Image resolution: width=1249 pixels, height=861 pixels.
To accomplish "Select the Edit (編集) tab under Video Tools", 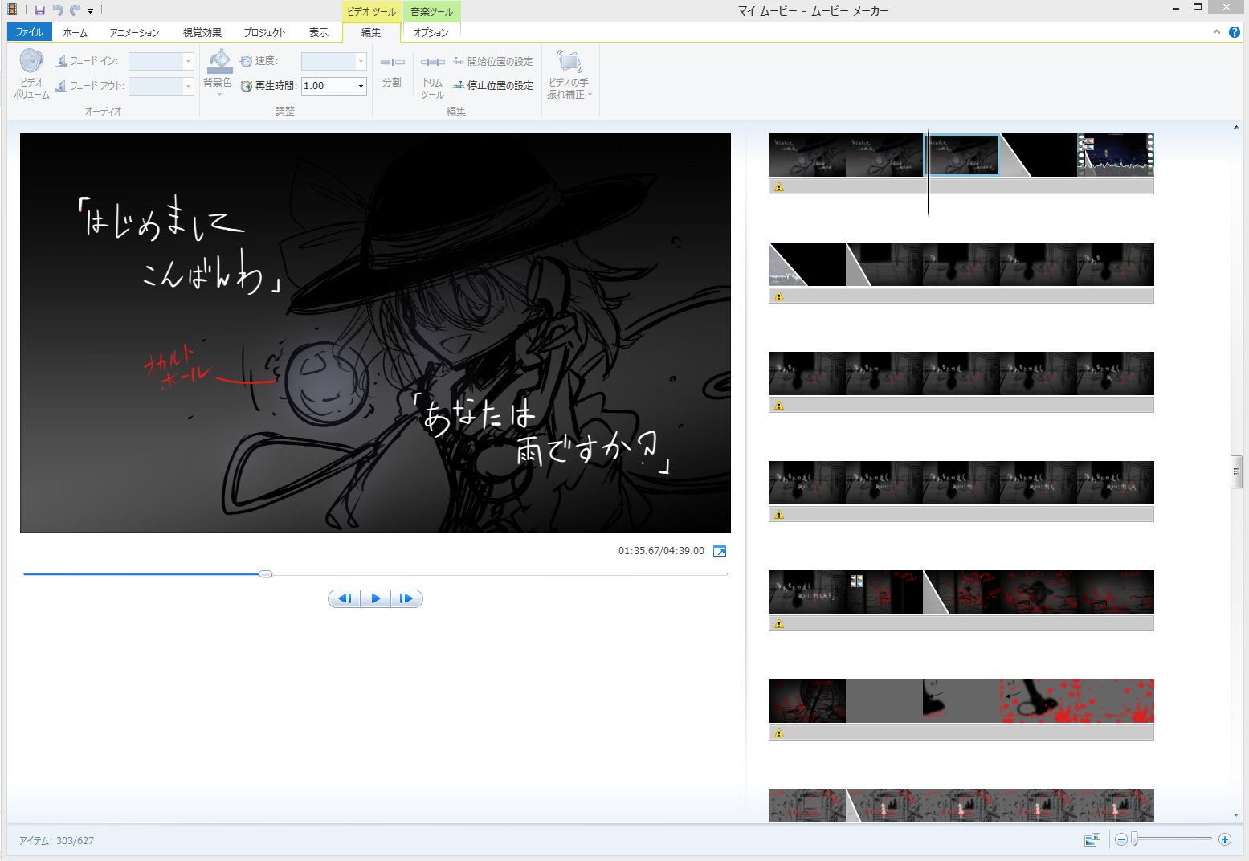I will coord(371,32).
